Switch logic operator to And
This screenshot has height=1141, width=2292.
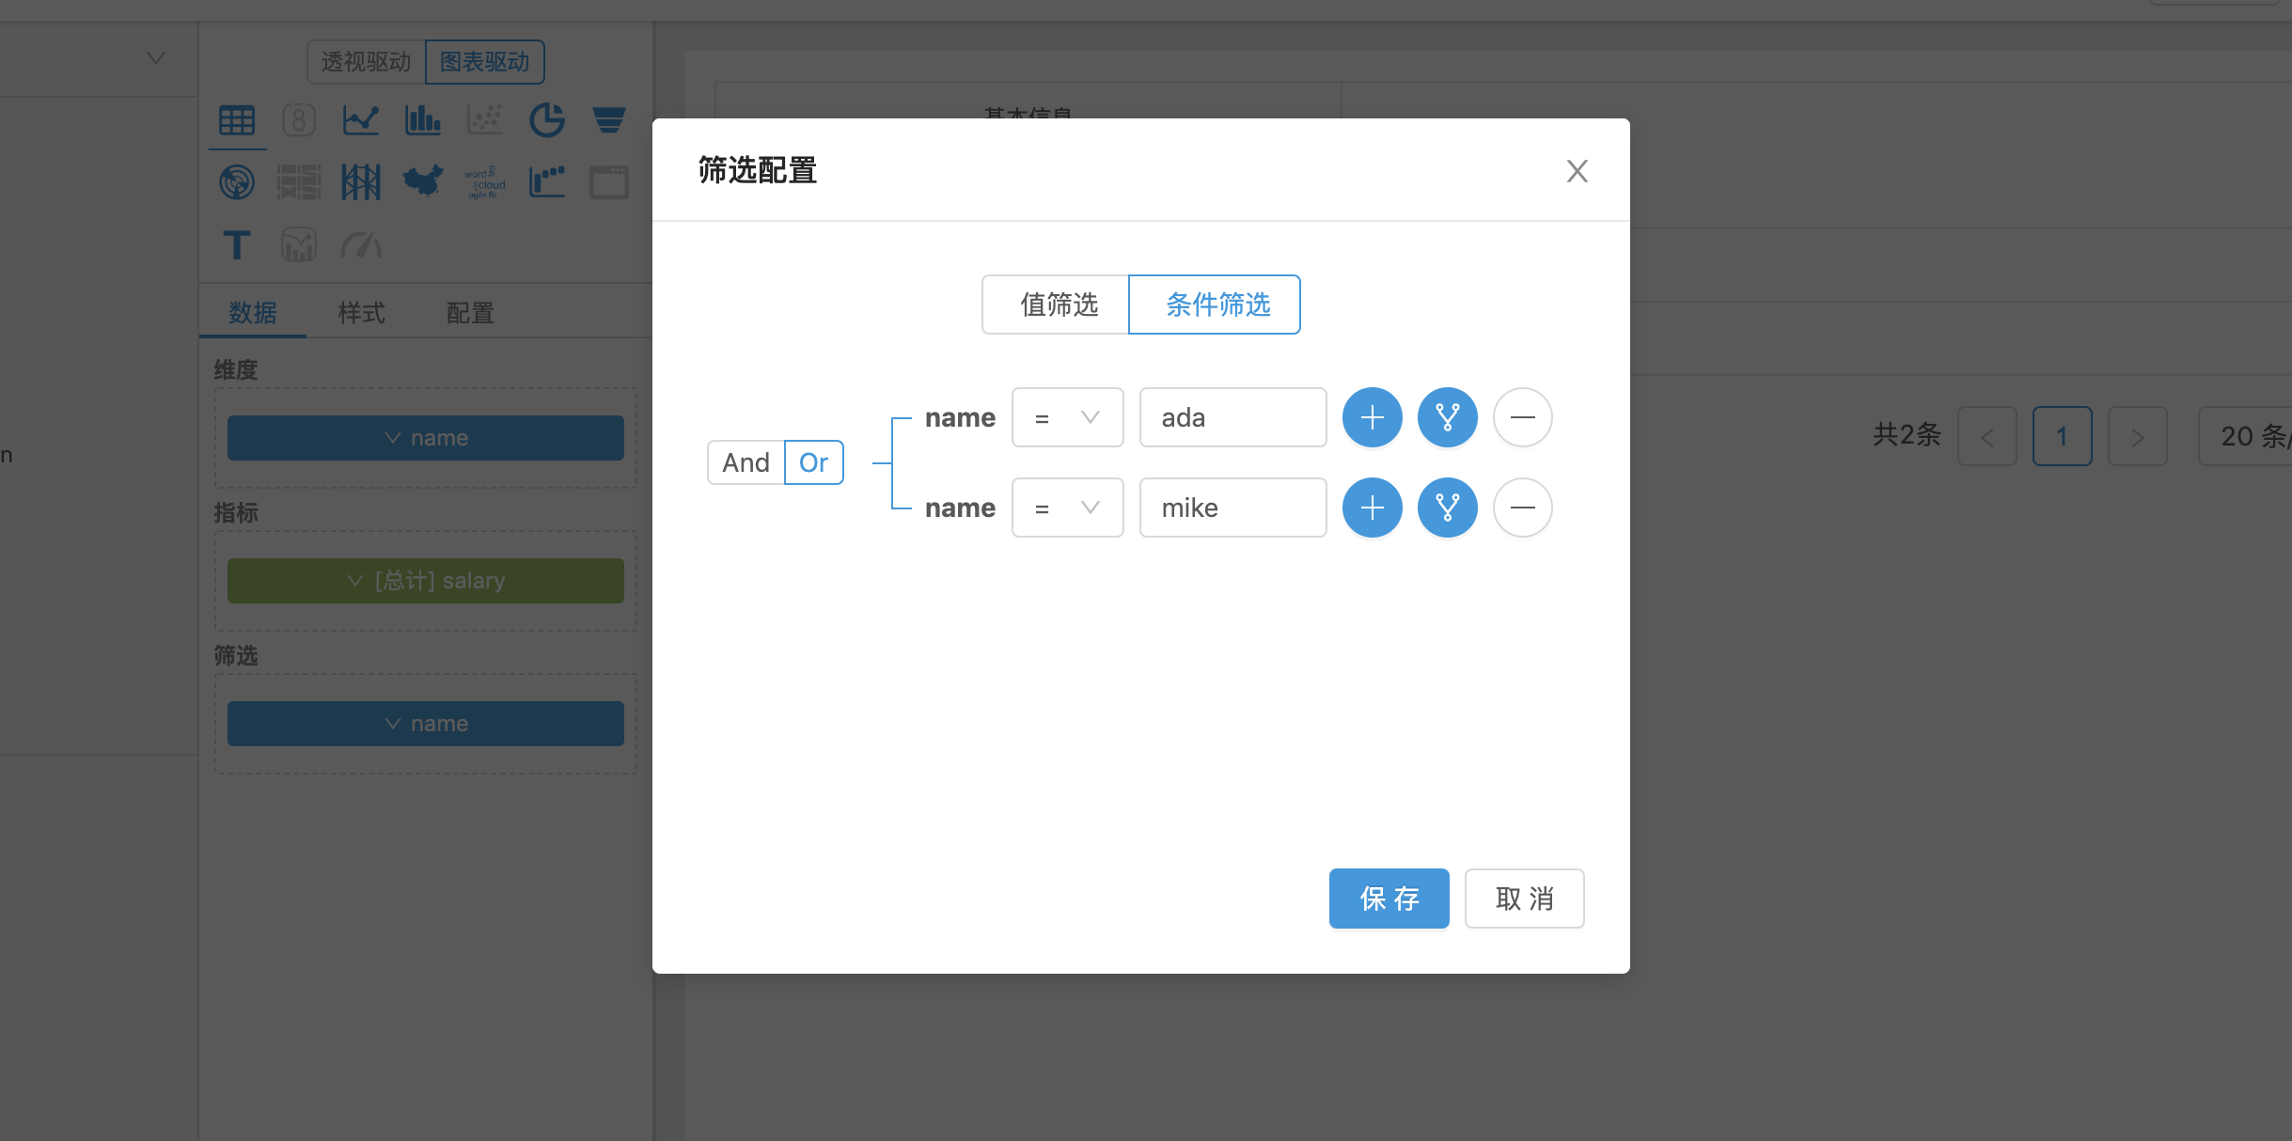(x=746, y=462)
